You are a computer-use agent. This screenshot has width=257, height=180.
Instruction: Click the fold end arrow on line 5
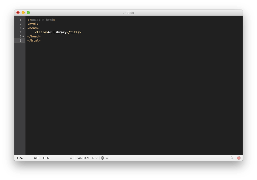(23, 36)
